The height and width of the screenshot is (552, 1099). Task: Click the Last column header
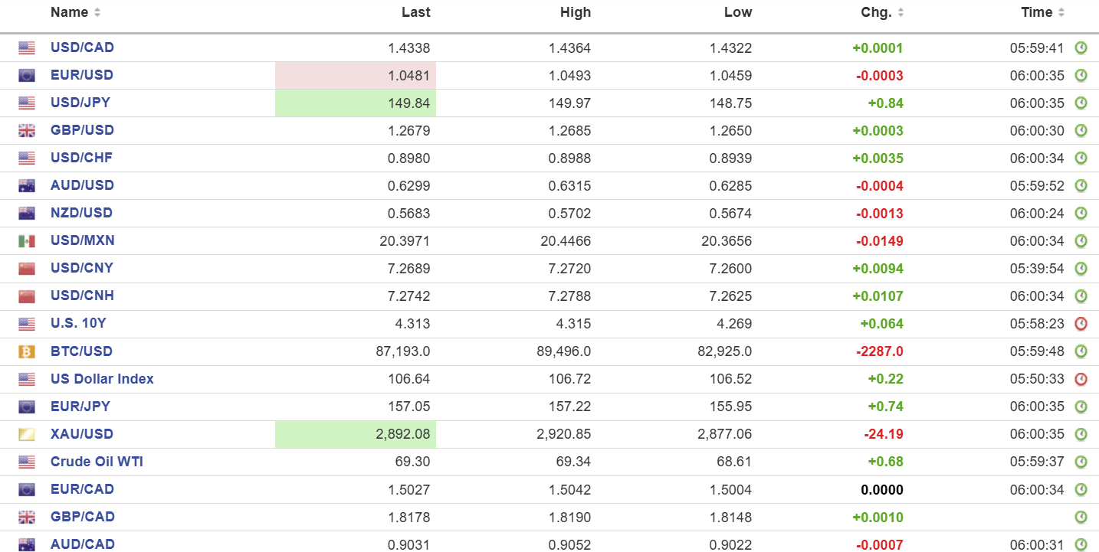(415, 12)
